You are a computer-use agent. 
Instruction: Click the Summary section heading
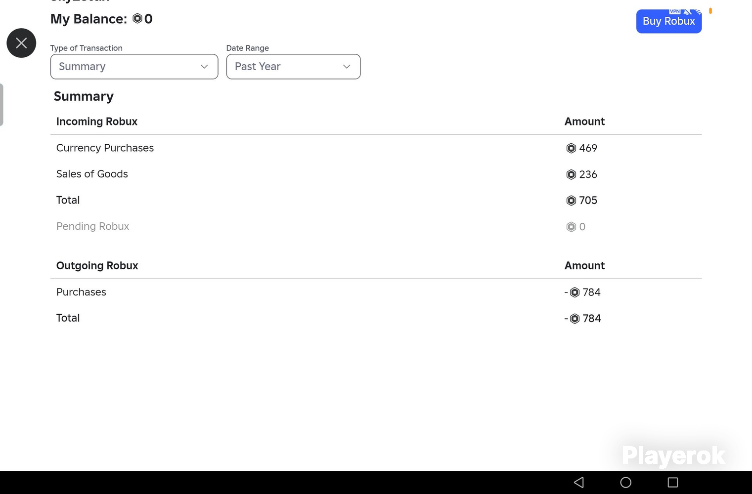[84, 96]
